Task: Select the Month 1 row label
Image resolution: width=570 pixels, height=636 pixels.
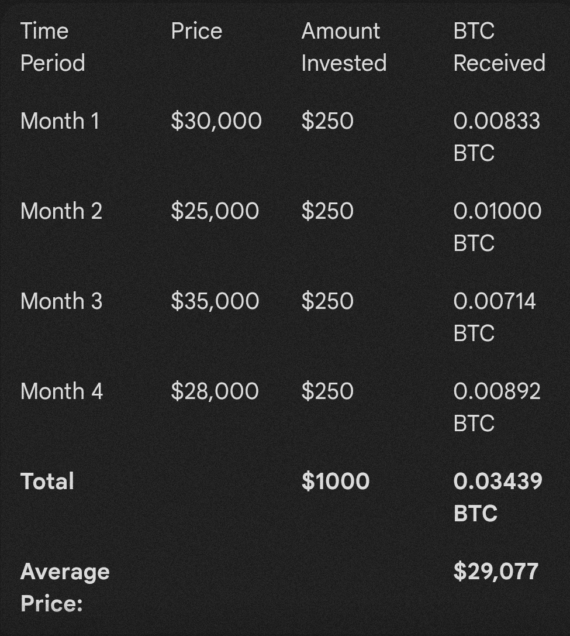Action: 60,121
